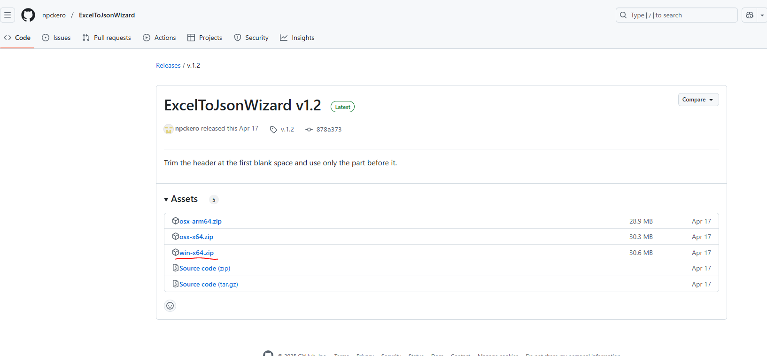Click the tag icon next to v.1.2
Image resolution: width=767 pixels, height=356 pixels.
pos(273,130)
